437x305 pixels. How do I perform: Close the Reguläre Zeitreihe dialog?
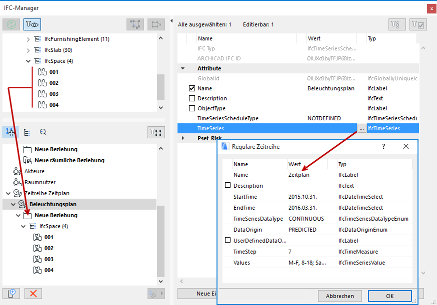(406, 146)
